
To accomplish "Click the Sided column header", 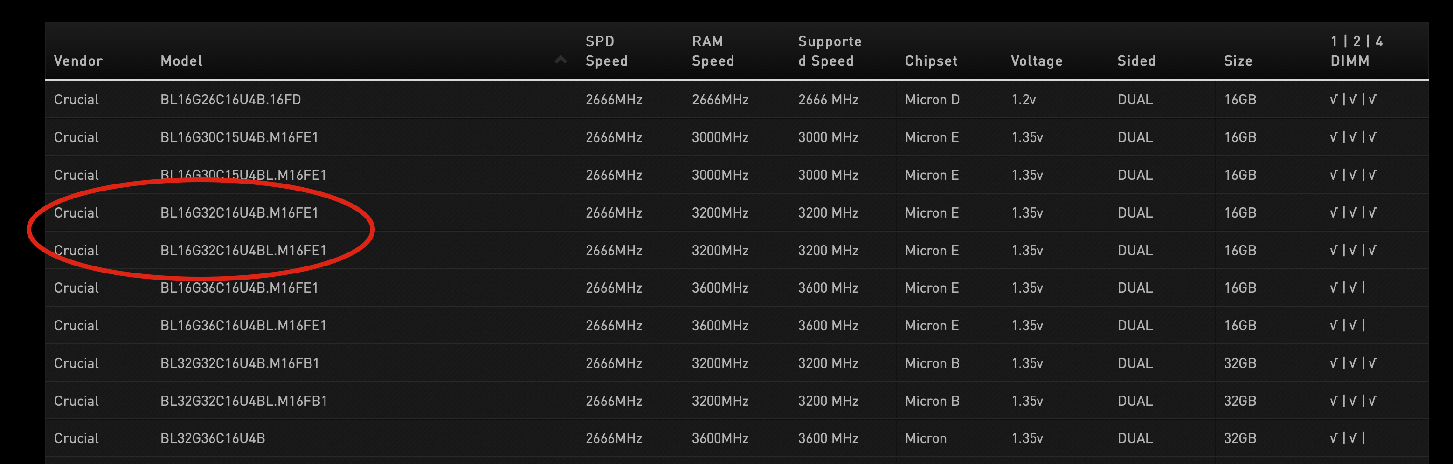I will tap(1136, 61).
